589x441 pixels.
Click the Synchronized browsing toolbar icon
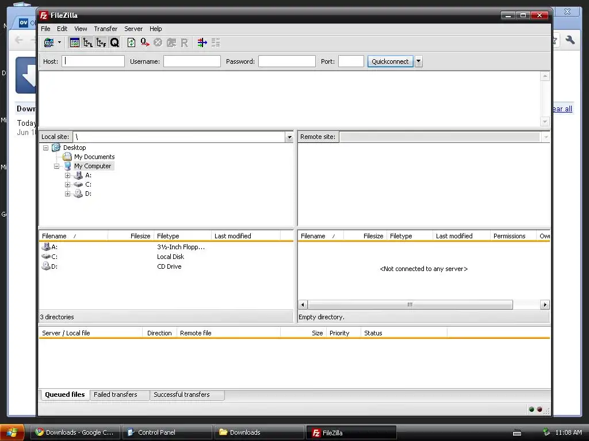coord(216,42)
